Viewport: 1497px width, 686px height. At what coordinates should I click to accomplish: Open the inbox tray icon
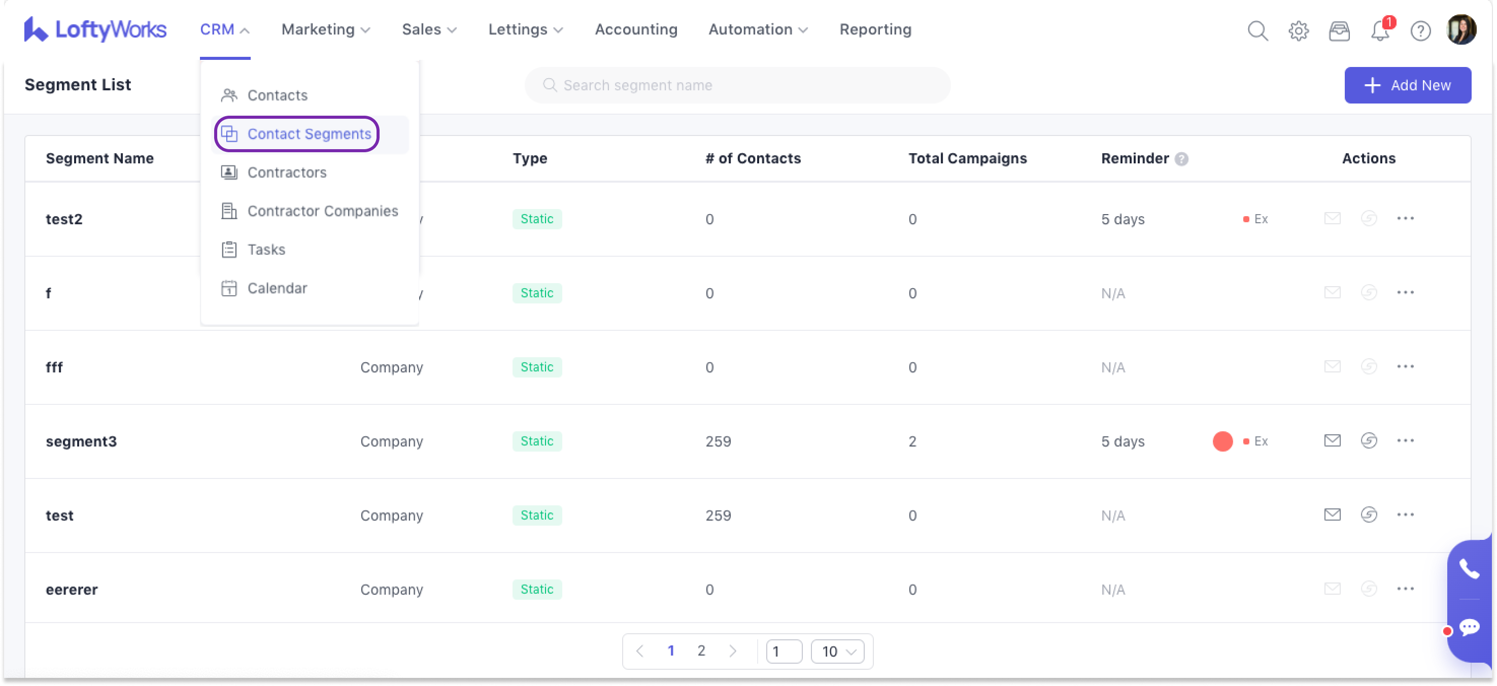(x=1339, y=30)
